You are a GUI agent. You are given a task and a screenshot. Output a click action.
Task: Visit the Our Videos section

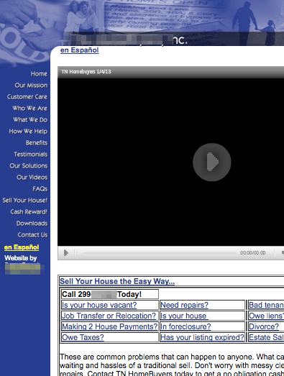[x=32, y=178]
